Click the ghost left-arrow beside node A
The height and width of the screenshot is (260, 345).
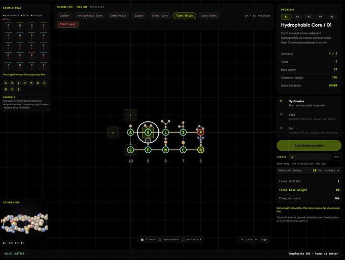113,133
